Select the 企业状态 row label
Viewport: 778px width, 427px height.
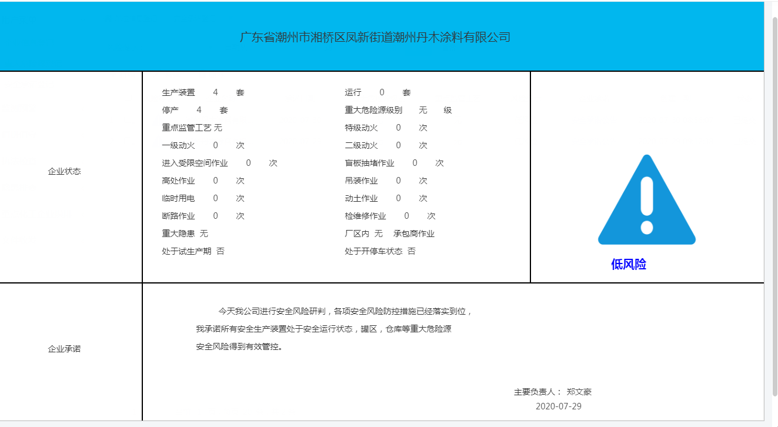point(64,172)
